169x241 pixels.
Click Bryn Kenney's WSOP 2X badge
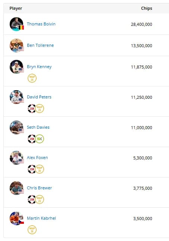click(x=32, y=78)
